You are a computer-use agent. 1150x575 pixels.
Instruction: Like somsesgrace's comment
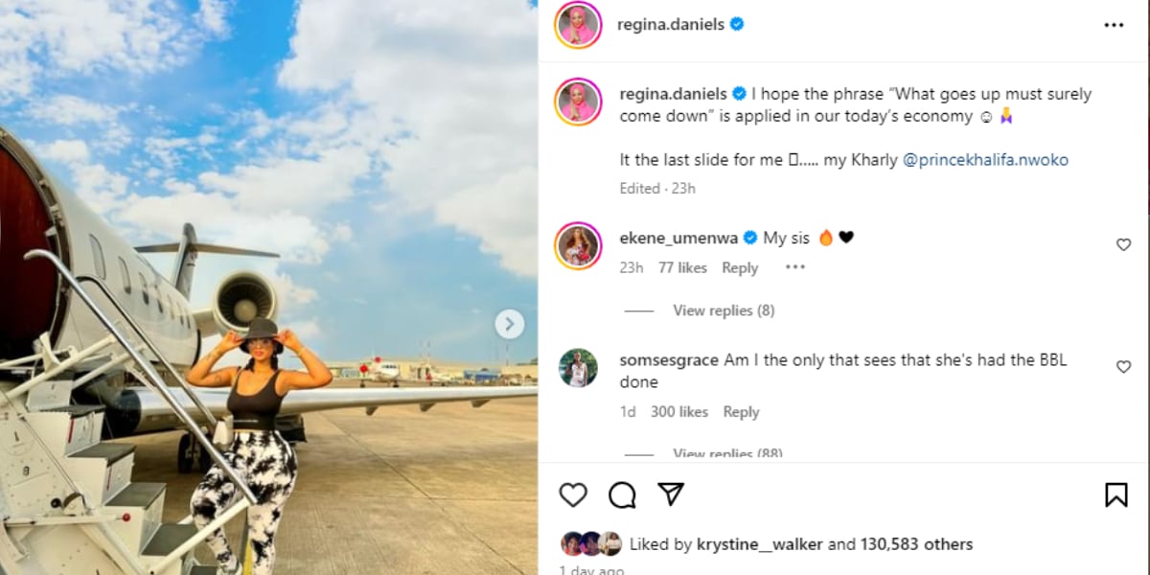pos(1123,367)
